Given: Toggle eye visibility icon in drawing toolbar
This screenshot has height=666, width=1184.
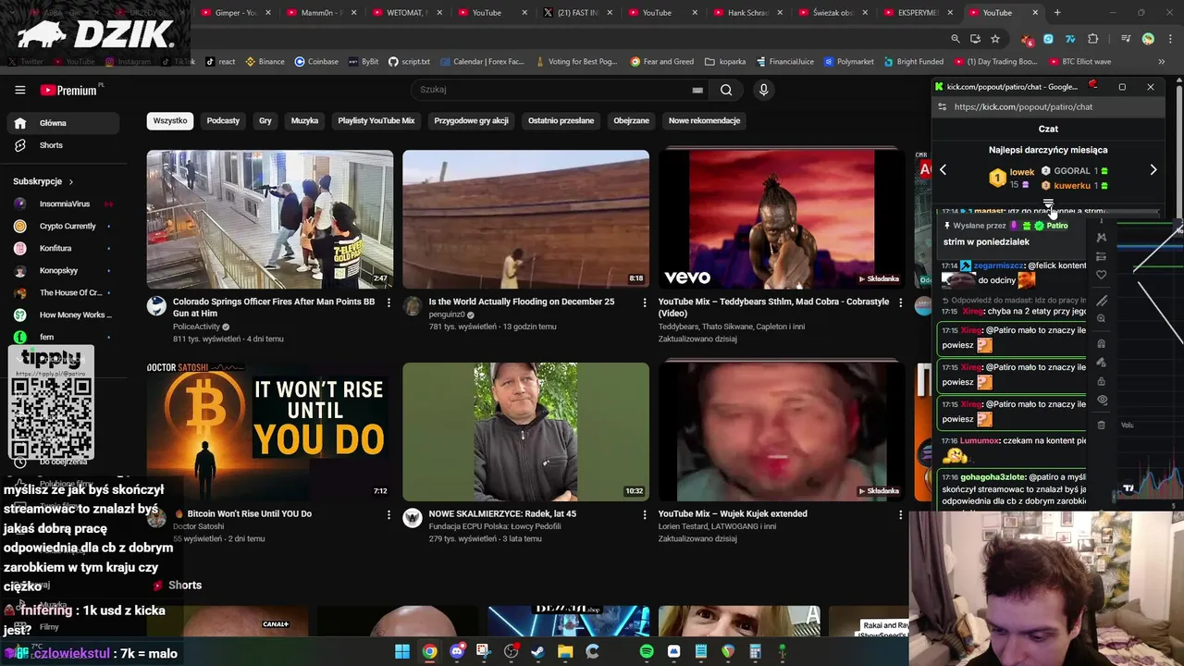Looking at the screenshot, I should [1102, 400].
